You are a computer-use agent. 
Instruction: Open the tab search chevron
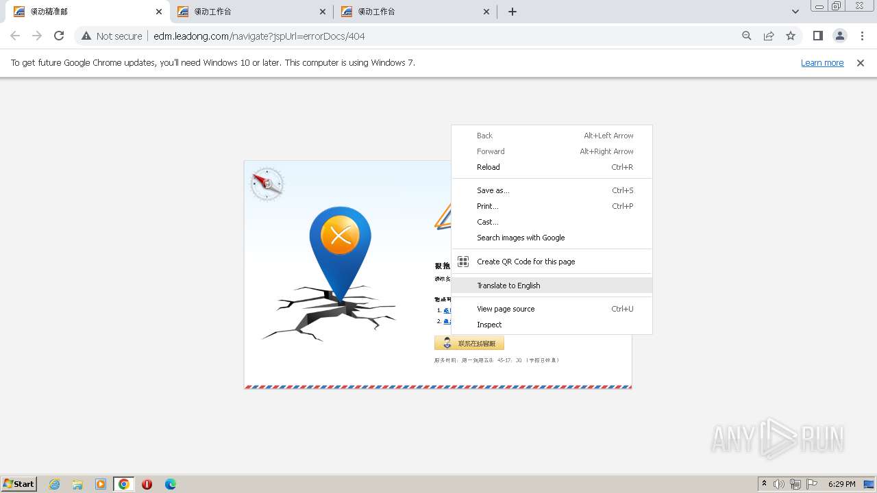pyautogui.click(x=795, y=12)
